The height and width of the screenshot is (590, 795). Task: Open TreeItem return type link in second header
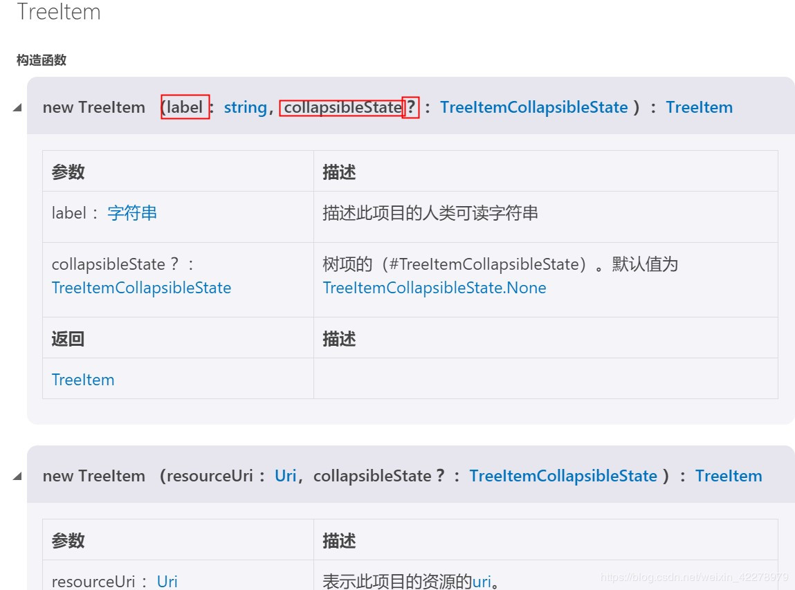point(729,476)
